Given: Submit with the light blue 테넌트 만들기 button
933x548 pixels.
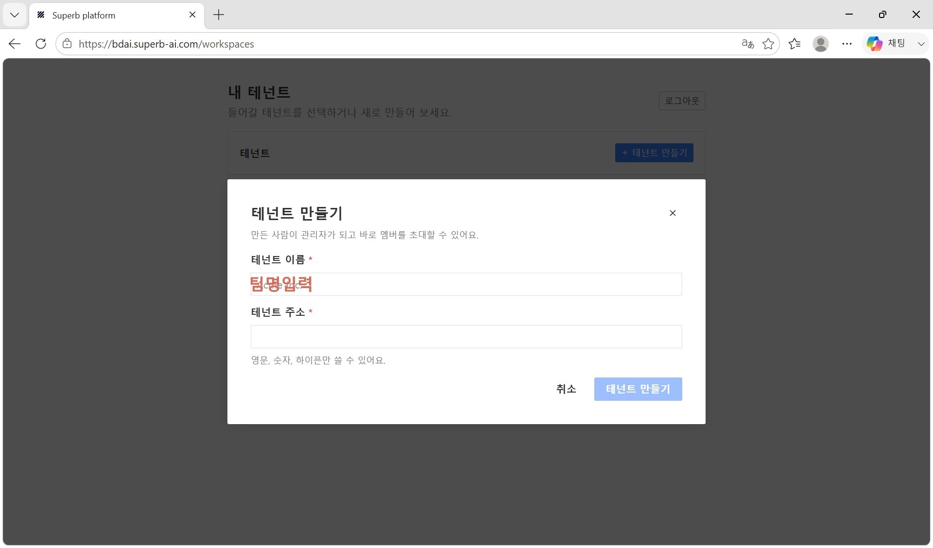Looking at the screenshot, I should [638, 389].
